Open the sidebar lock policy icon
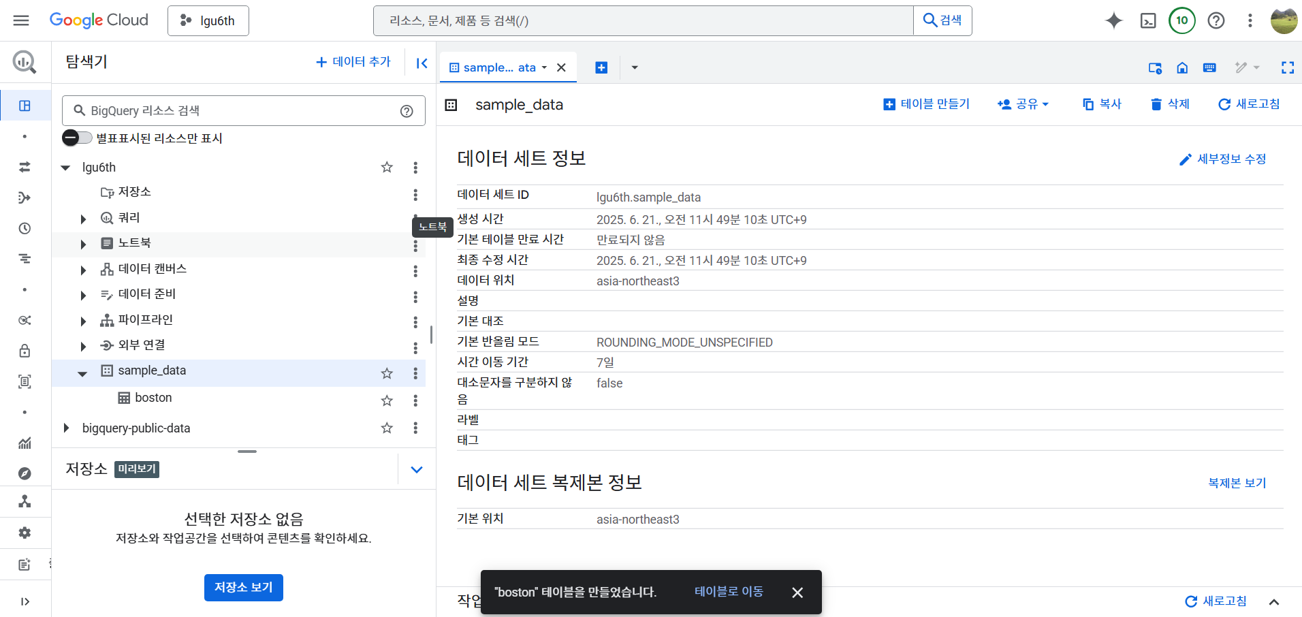The height and width of the screenshot is (617, 1302). pyautogui.click(x=25, y=351)
